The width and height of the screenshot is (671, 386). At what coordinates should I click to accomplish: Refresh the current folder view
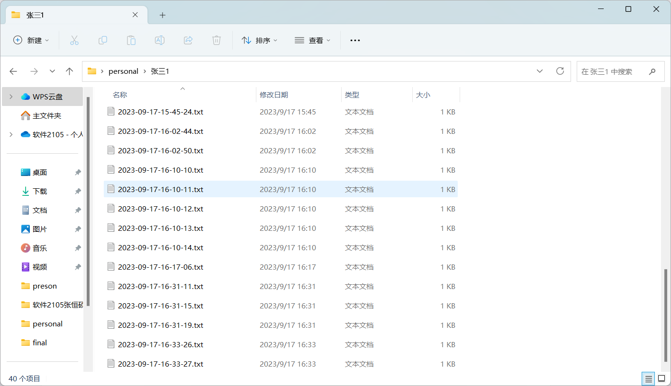click(560, 71)
